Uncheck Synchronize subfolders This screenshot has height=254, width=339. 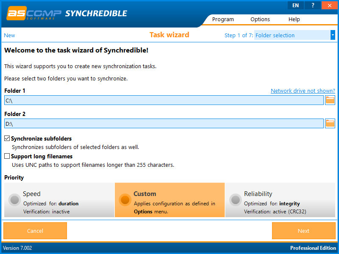(7, 138)
